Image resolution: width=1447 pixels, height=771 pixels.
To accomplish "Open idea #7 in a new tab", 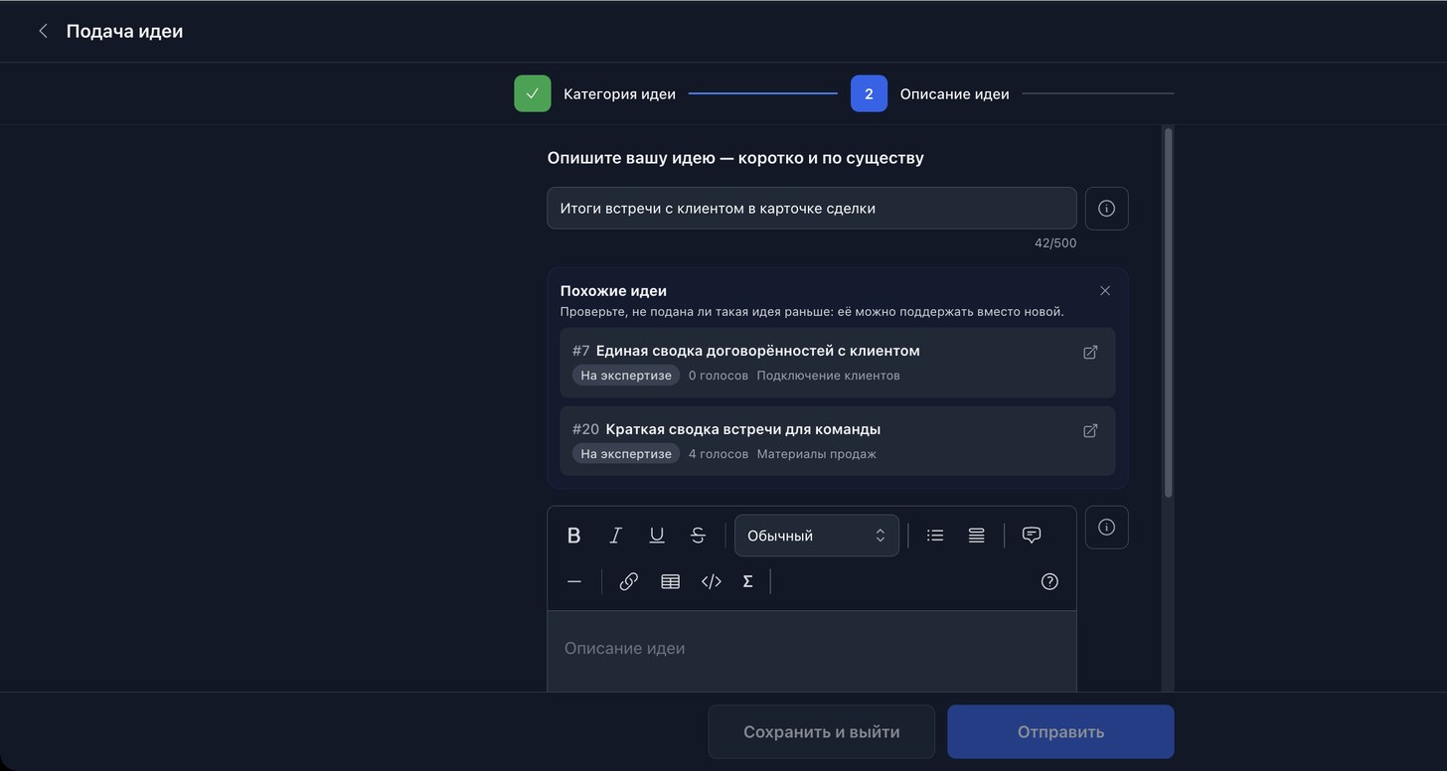I will pyautogui.click(x=1090, y=352).
